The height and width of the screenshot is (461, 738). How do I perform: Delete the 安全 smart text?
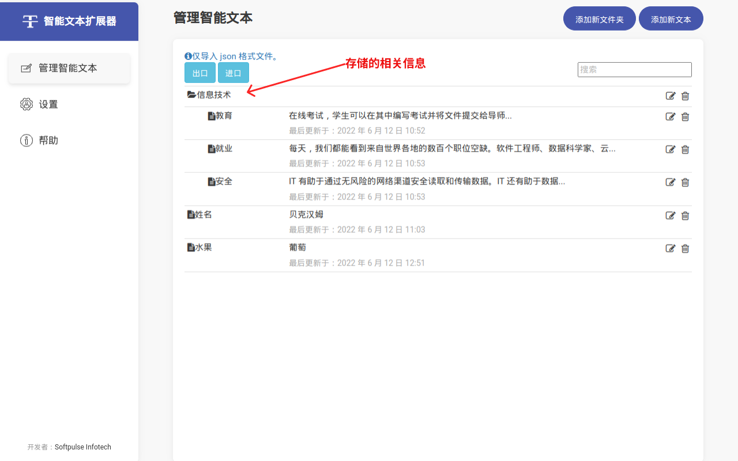[685, 182]
